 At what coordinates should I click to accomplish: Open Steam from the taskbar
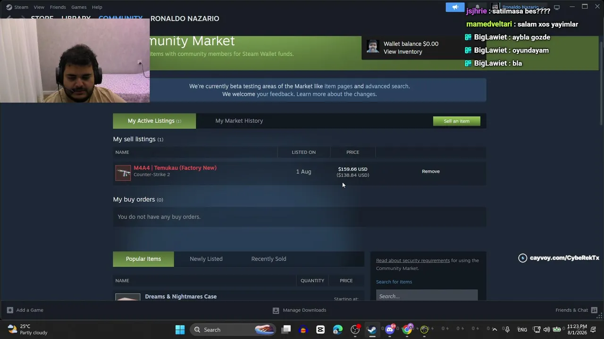pyautogui.click(x=372, y=330)
